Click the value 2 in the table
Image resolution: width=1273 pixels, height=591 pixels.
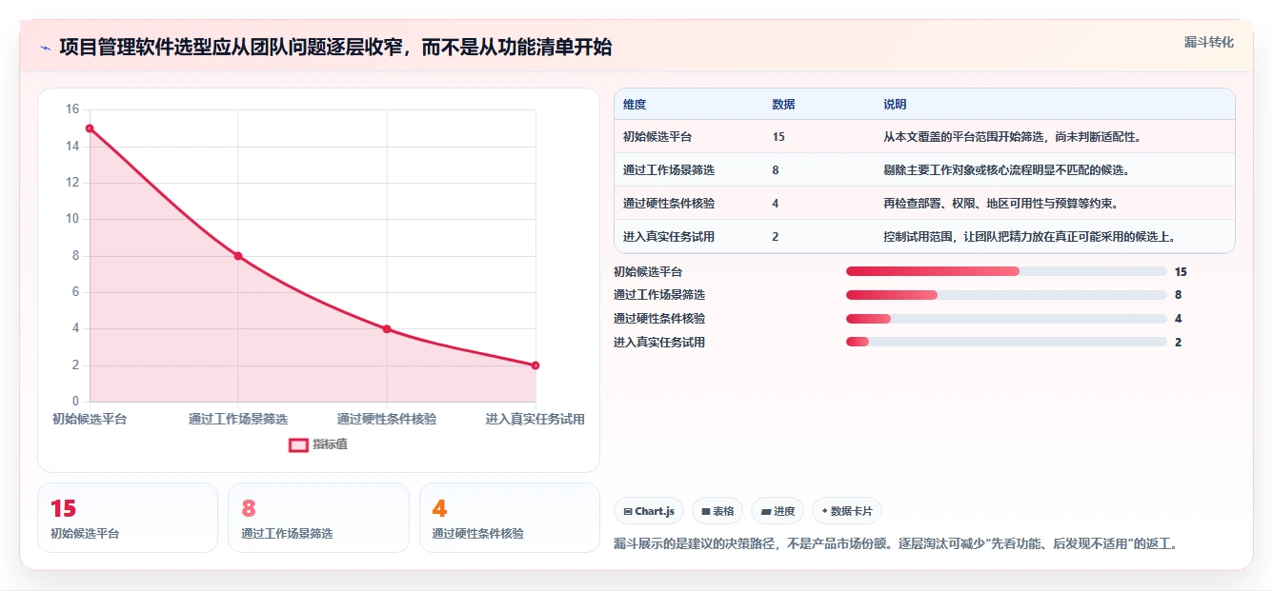click(776, 237)
